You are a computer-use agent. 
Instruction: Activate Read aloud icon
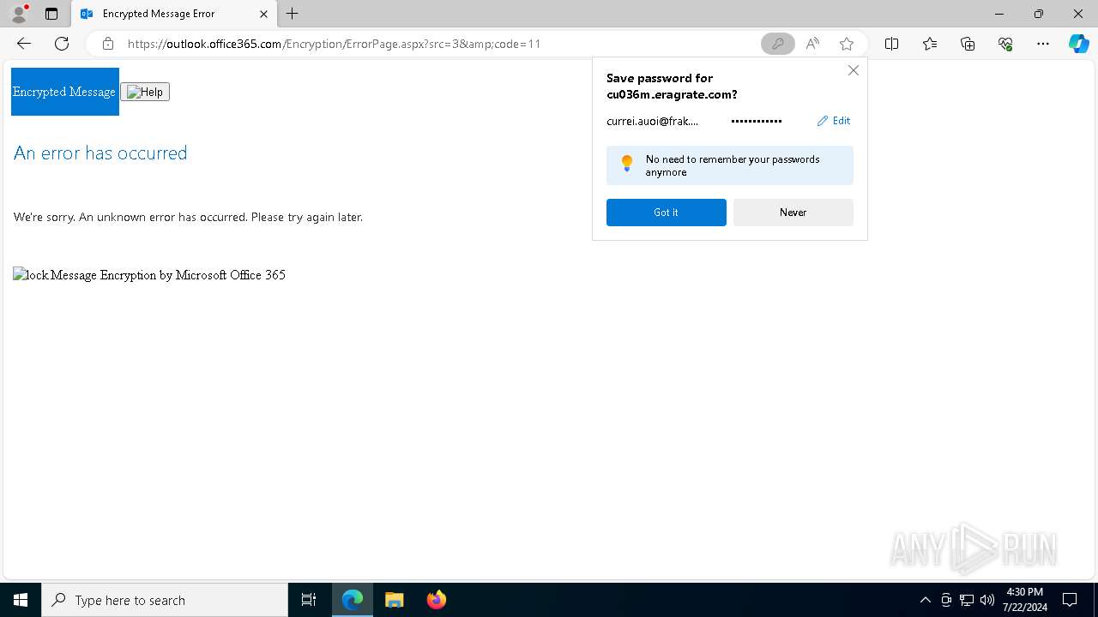(812, 44)
